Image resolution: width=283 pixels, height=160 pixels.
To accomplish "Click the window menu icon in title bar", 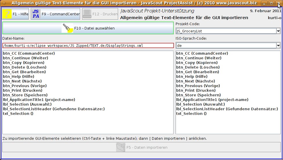I will click(x=4, y=3).
